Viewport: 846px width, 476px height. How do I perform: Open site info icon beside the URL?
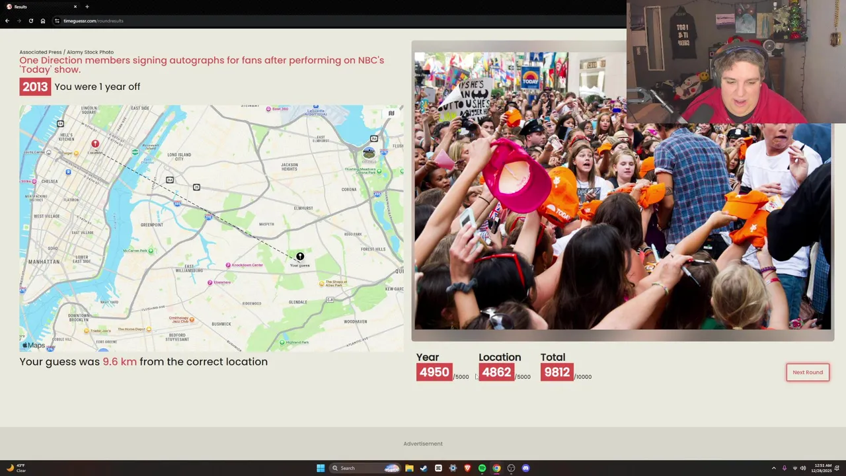pyautogui.click(x=57, y=20)
